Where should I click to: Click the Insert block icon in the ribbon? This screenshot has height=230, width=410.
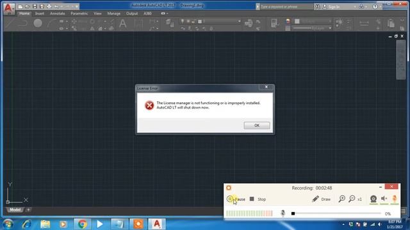pyautogui.click(x=249, y=24)
